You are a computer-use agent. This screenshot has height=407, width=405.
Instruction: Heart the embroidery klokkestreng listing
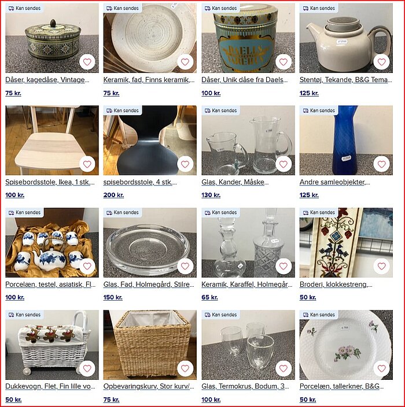tap(381, 266)
